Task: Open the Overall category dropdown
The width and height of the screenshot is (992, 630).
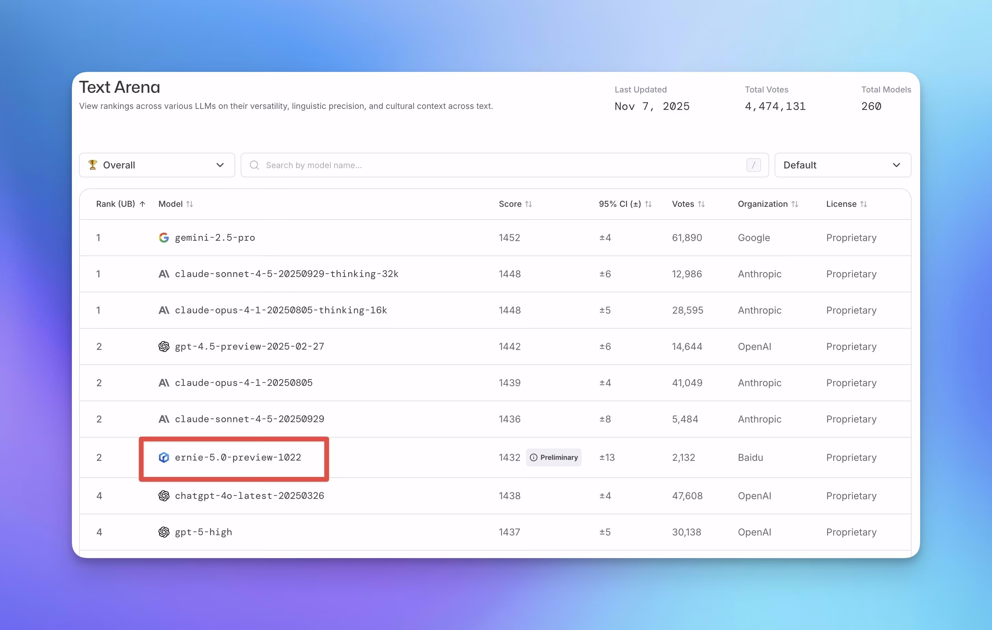Action: pyautogui.click(x=156, y=165)
